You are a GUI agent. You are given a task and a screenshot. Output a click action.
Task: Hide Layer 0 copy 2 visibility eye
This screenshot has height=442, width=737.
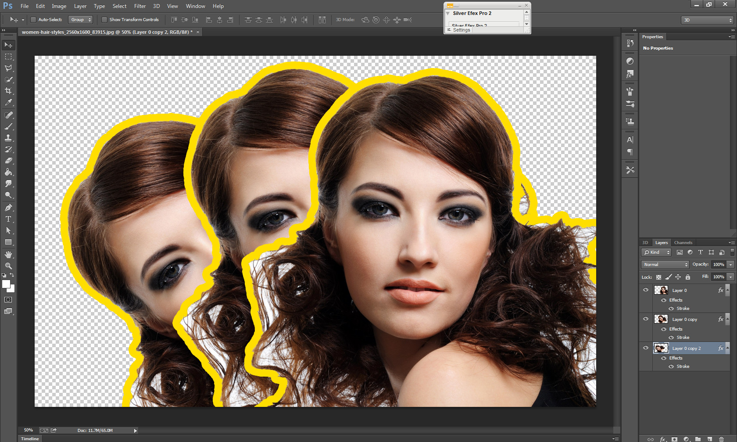tap(646, 348)
